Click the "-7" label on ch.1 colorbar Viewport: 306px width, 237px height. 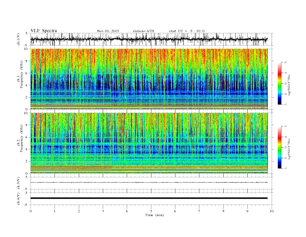pos(285,105)
